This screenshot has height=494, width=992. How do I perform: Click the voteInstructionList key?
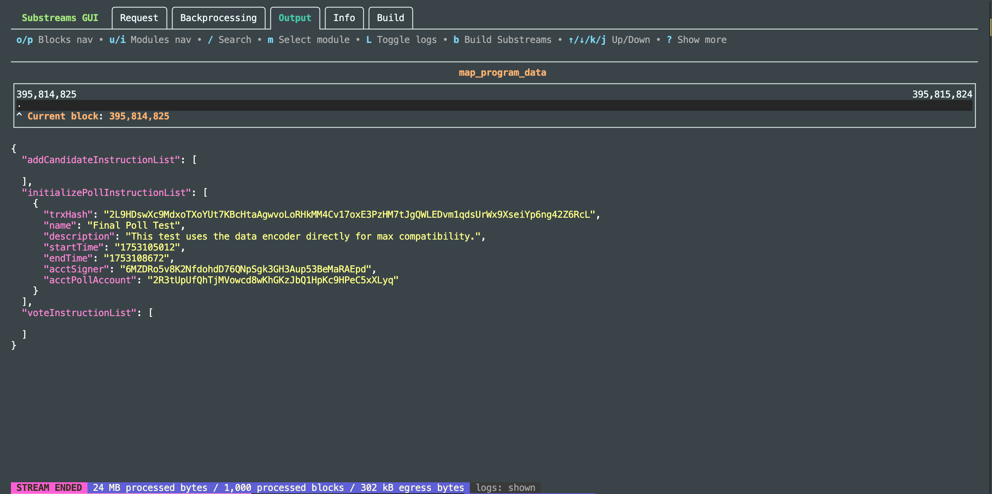(79, 313)
